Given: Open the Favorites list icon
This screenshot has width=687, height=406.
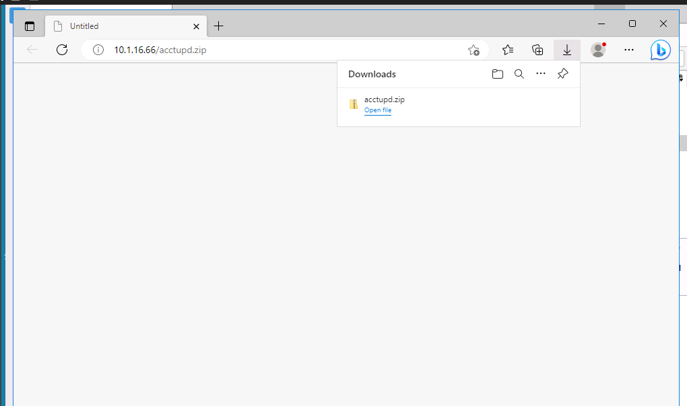Looking at the screenshot, I should click(508, 50).
